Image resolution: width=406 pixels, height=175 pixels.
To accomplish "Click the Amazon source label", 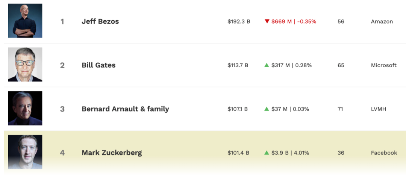I will coord(382,21).
